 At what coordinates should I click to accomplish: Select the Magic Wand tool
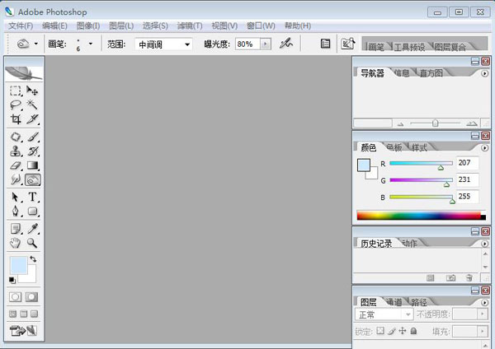(x=33, y=105)
